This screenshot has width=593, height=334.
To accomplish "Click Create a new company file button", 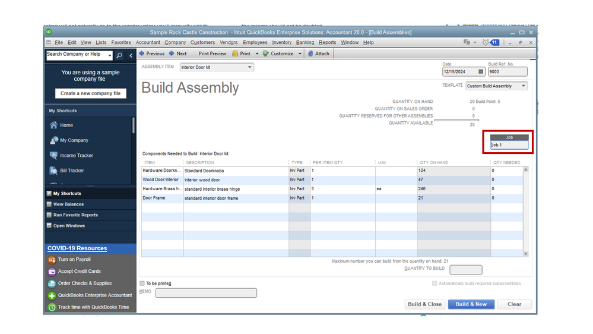I will (x=90, y=93).
